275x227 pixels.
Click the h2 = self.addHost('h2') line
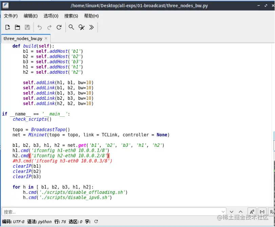point(53,72)
